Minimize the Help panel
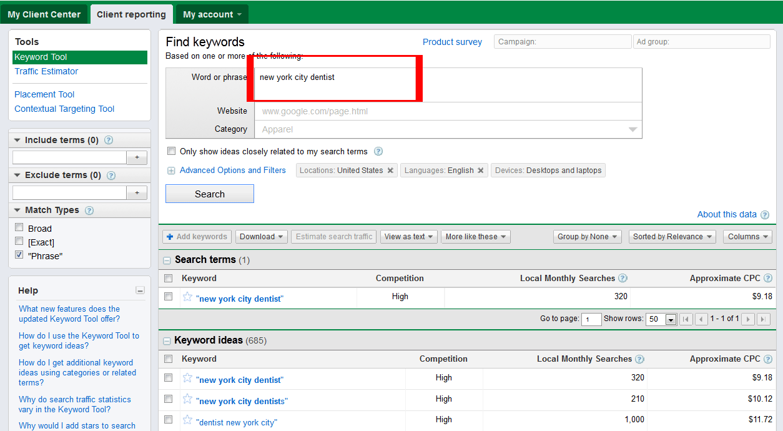The height and width of the screenshot is (431, 783). (140, 290)
